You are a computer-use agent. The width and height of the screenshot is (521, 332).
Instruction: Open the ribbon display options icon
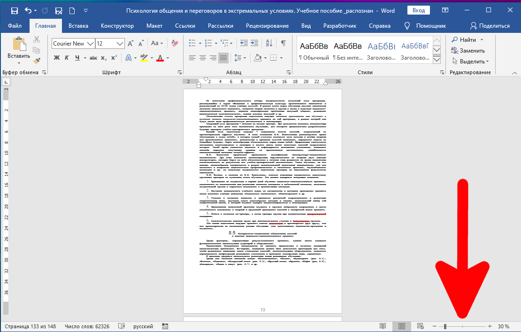[x=445, y=10]
